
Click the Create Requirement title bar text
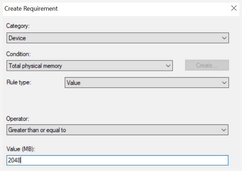pyautogui.click(x=31, y=9)
